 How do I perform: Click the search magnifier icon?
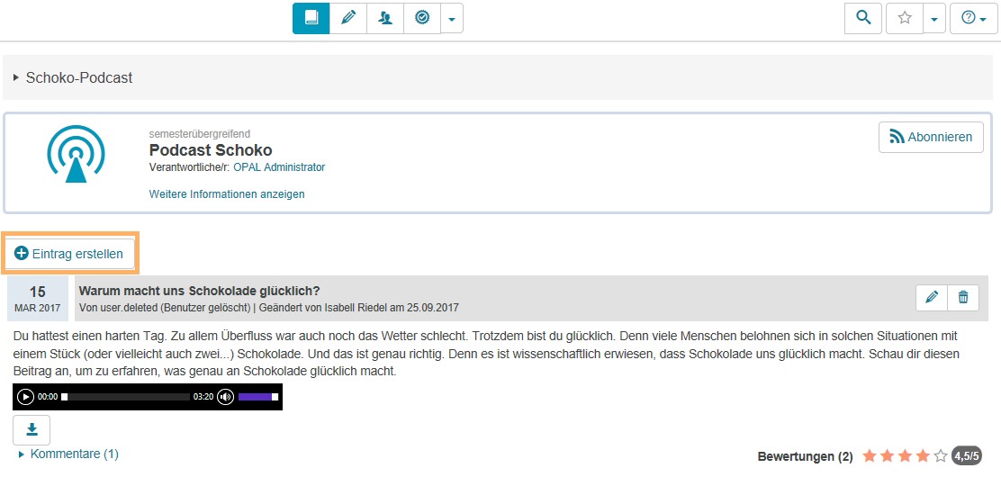coord(863,18)
